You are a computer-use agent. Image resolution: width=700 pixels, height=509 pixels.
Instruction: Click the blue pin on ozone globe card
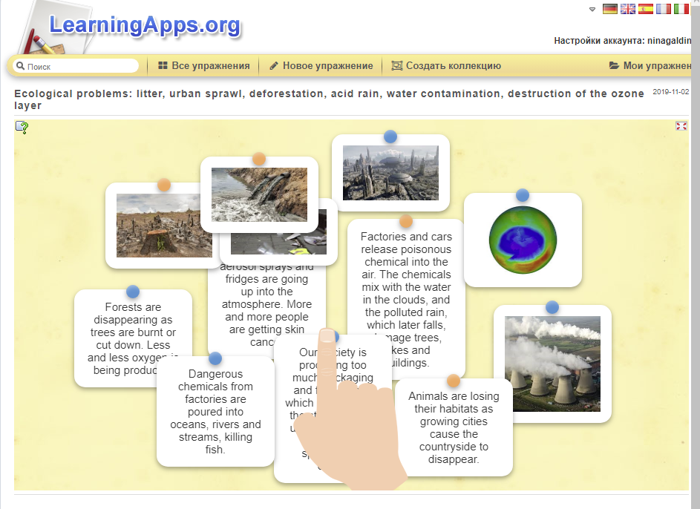pyautogui.click(x=523, y=195)
